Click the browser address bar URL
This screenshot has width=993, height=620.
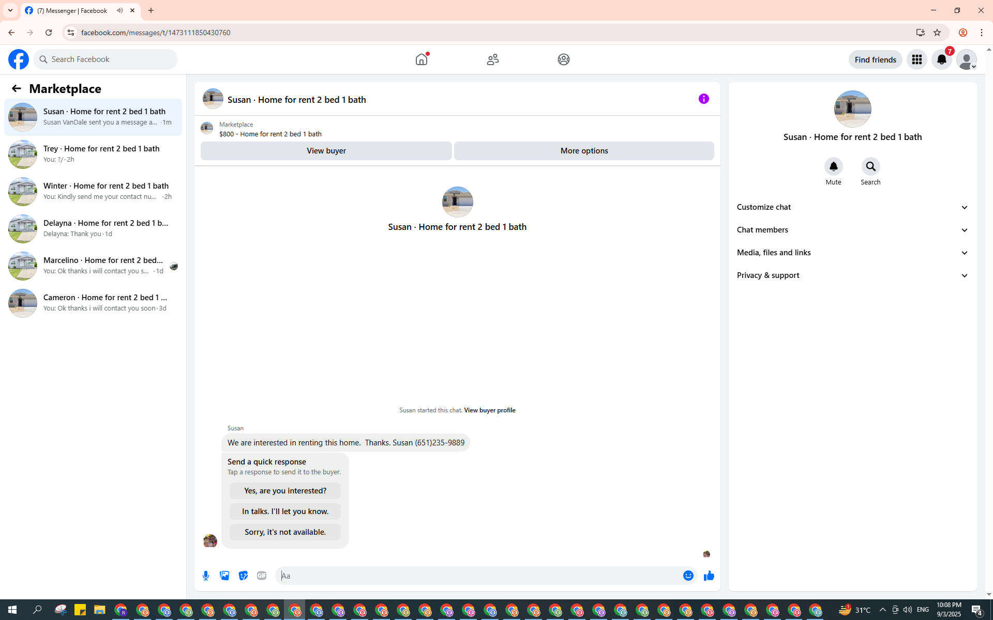(x=156, y=33)
